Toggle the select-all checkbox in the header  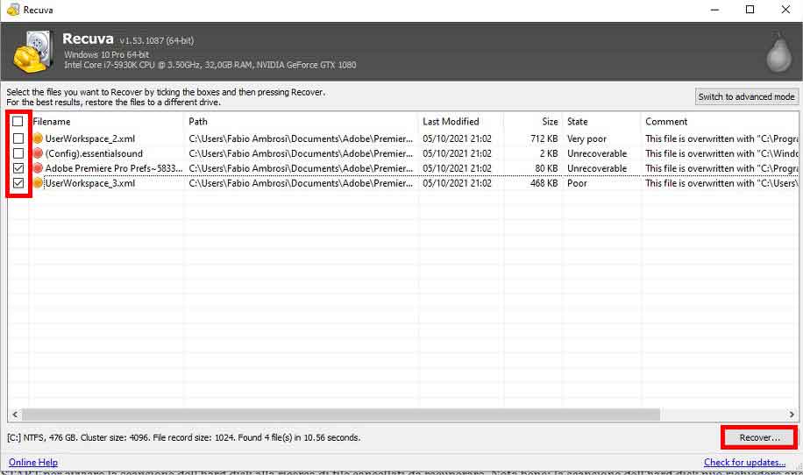[18, 122]
